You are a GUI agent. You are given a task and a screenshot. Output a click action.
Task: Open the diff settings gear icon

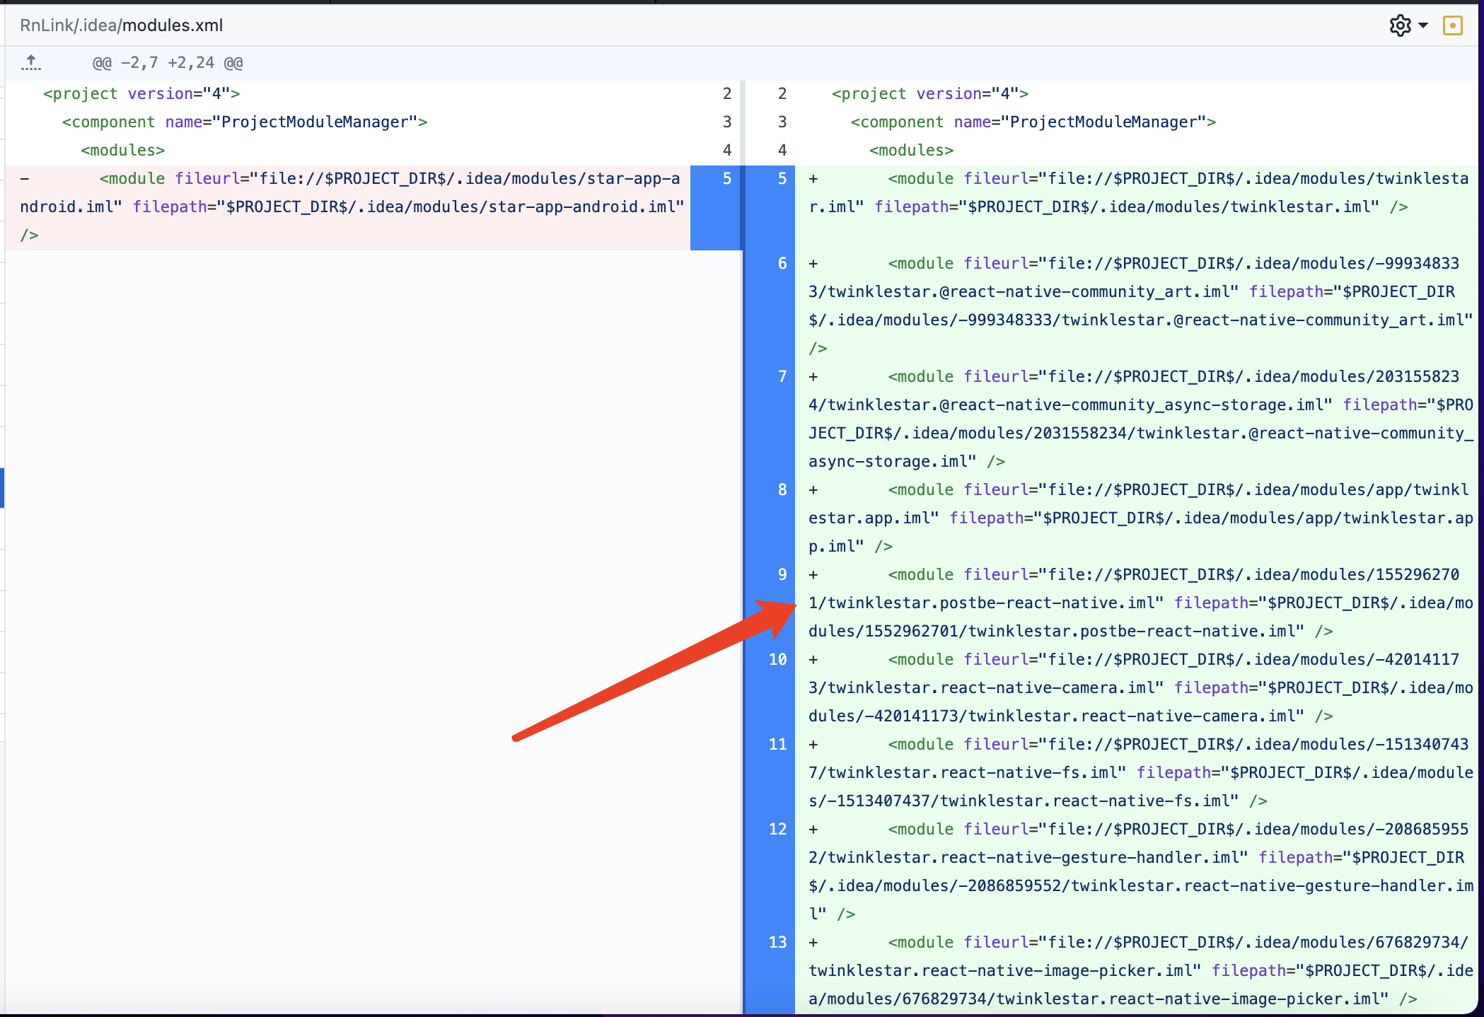coord(1400,25)
